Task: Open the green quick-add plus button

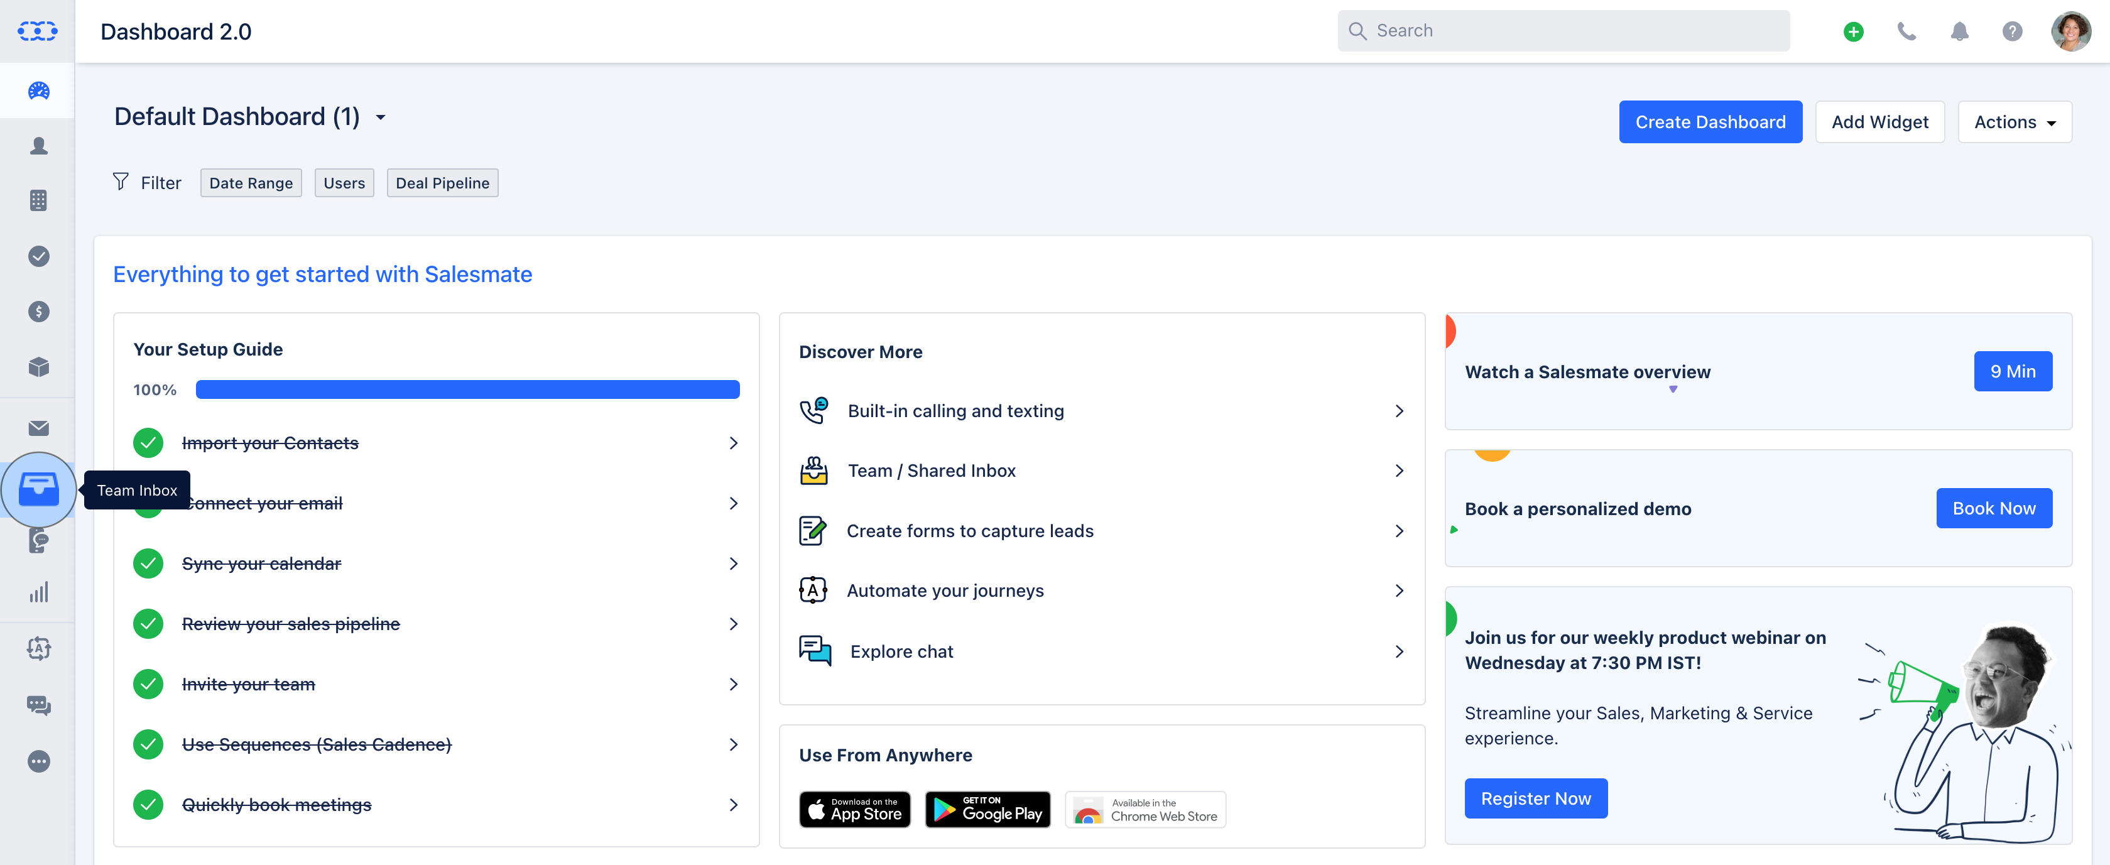Action: click(1854, 31)
